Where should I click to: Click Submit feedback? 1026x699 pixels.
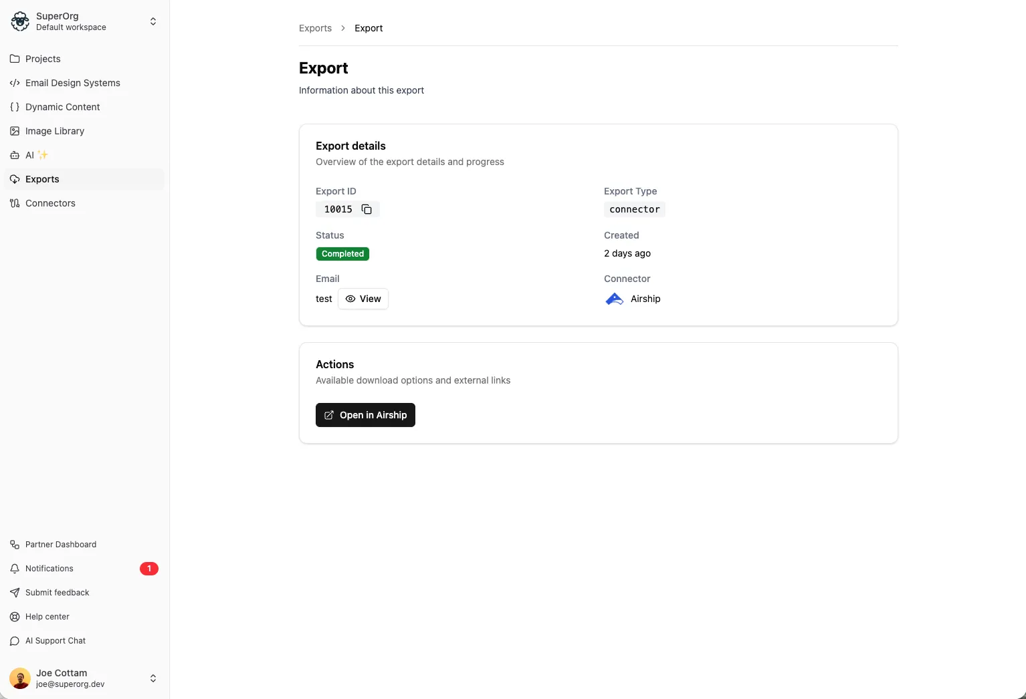point(57,592)
